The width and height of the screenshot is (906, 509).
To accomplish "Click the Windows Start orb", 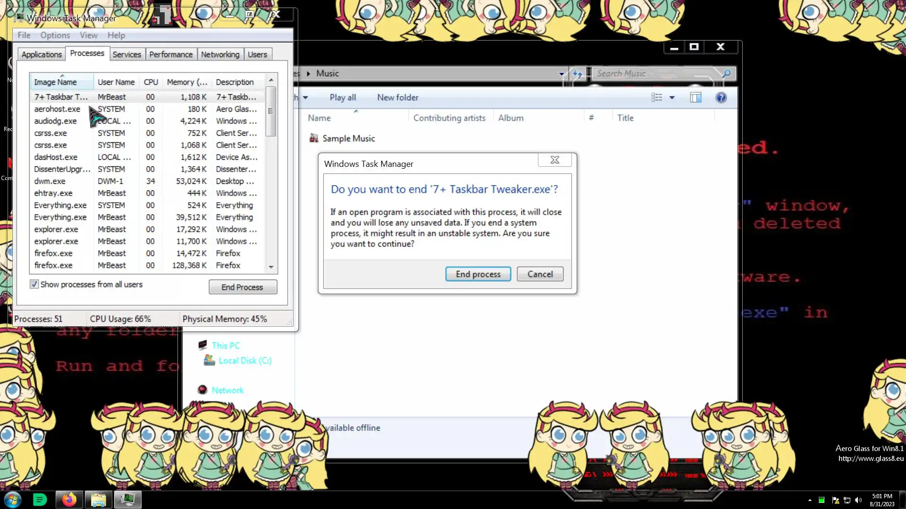I will pyautogui.click(x=13, y=500).
